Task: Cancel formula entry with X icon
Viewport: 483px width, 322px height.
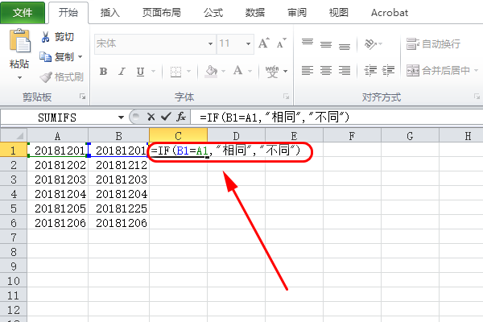Action: [151, 117]
